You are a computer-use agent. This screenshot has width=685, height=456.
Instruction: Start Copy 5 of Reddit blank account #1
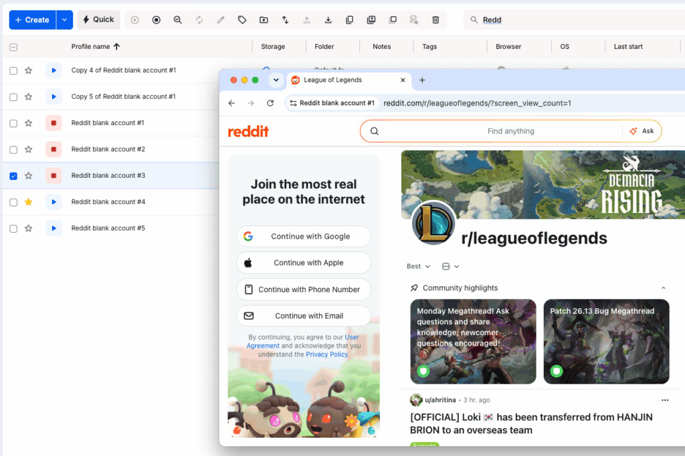(54, 96)
